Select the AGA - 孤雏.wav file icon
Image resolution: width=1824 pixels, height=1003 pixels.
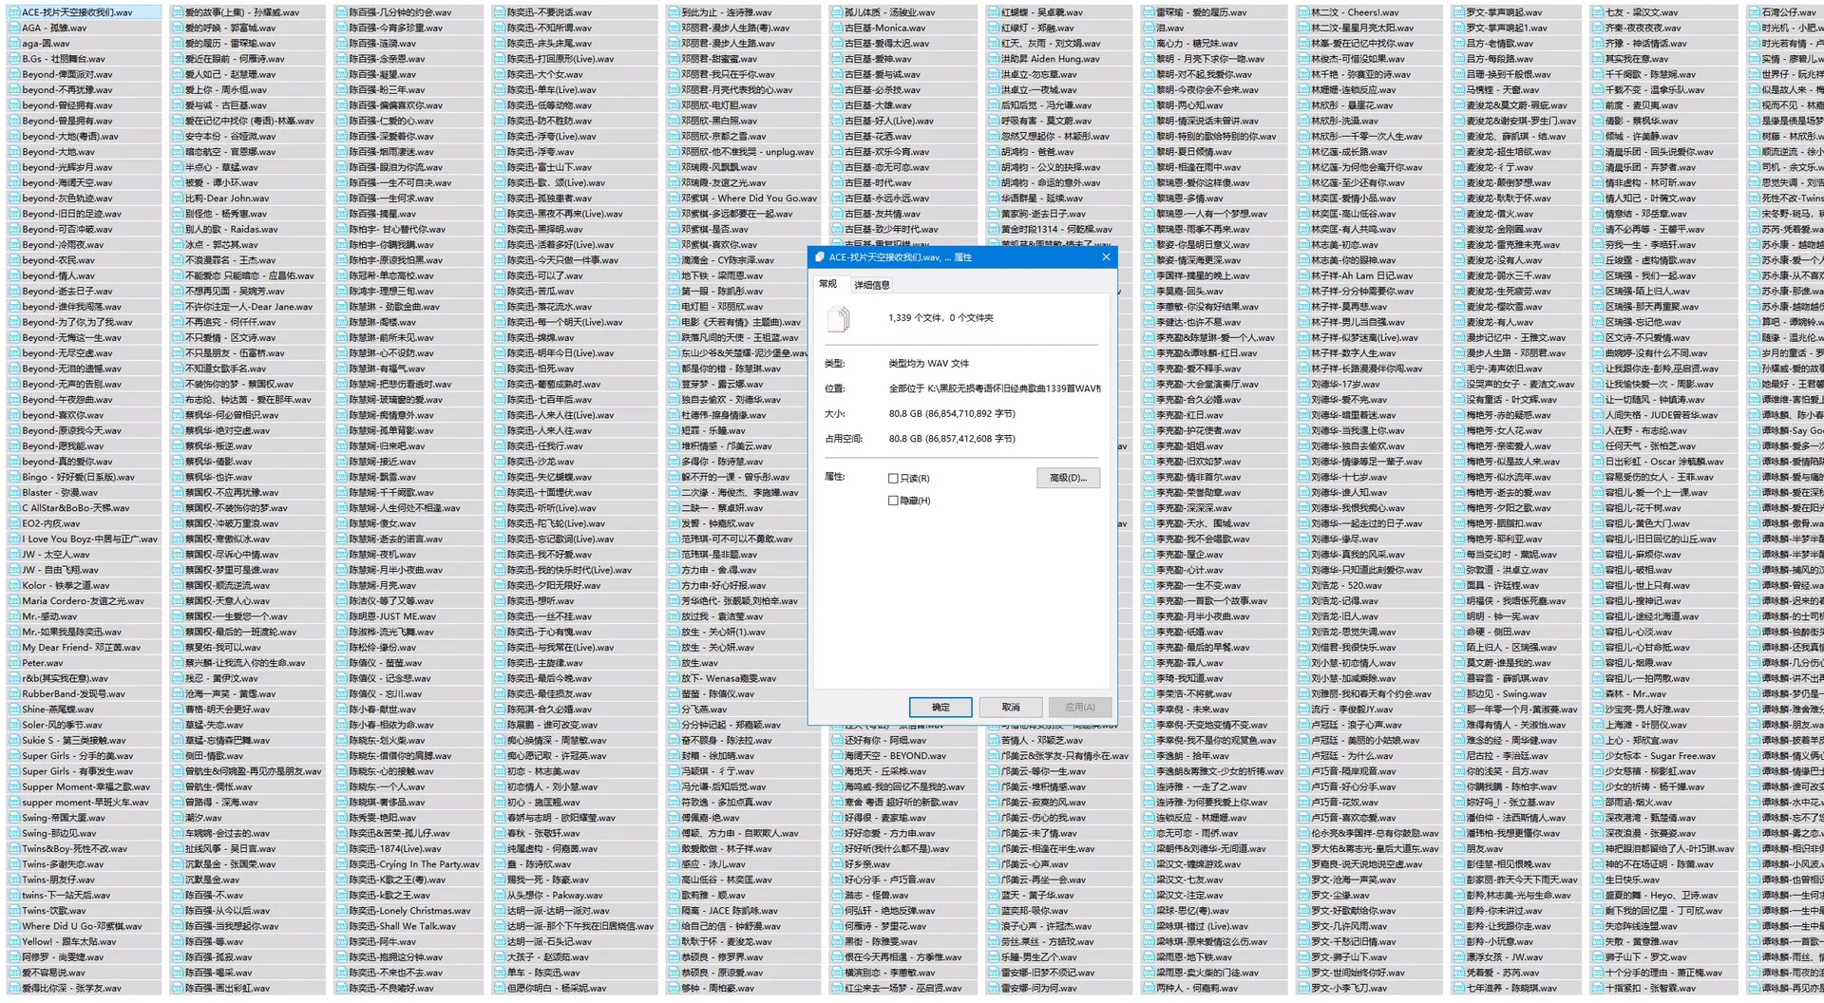[x=14, y=28]
